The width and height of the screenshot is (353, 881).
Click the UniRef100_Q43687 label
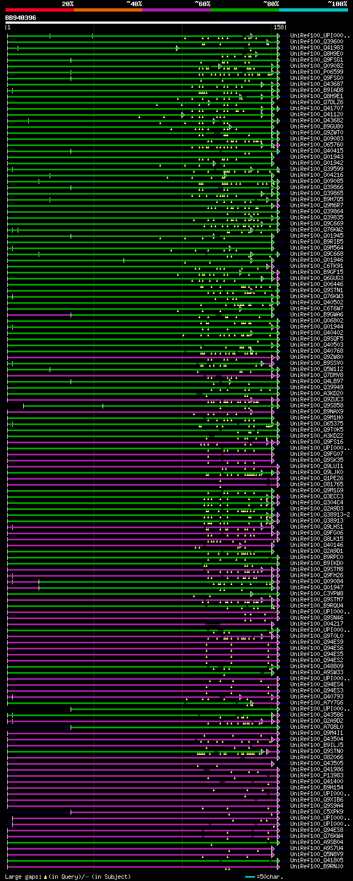point(317,84)
